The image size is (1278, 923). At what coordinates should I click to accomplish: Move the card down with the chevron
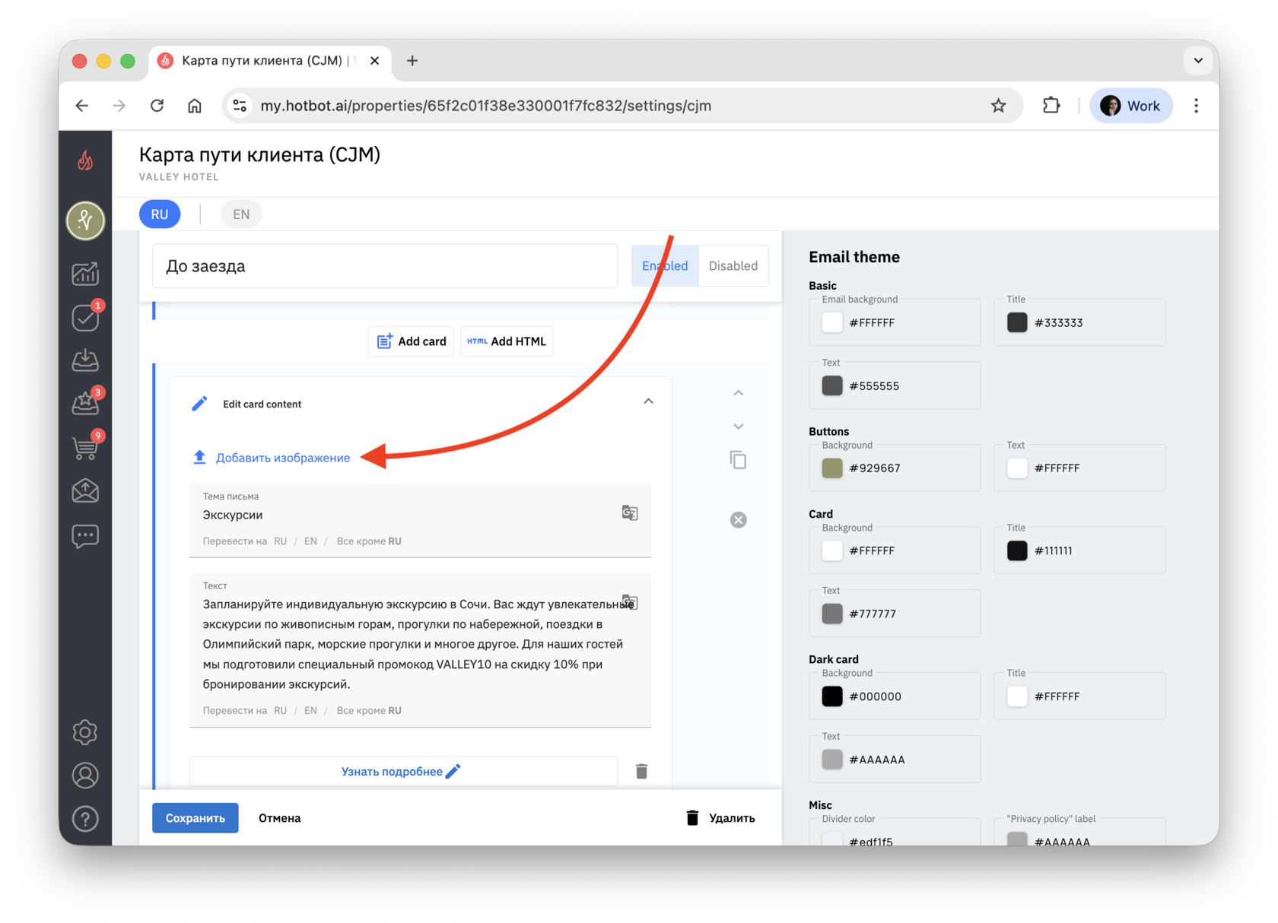click(x=738, y=427)
